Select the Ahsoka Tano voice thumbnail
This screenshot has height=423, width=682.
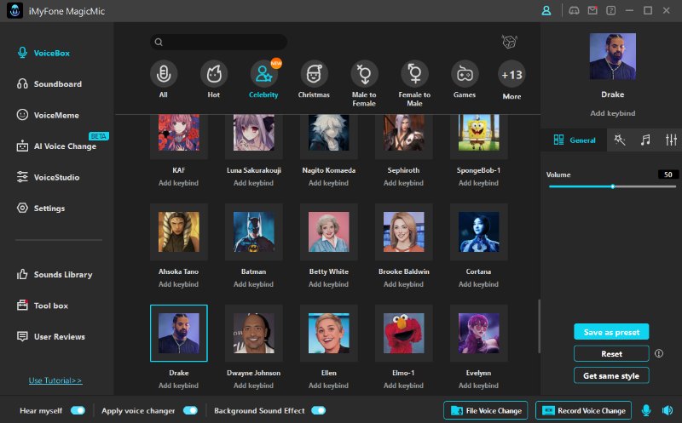pyautogui.click(x=179, y=232)
